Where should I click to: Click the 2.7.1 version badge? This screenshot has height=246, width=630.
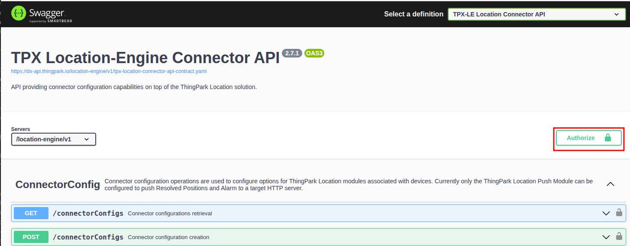[x=292, y=53]
